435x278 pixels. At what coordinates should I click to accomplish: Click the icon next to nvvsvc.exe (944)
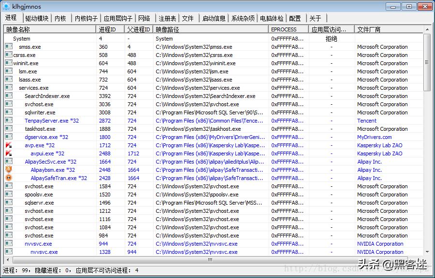point(9,244)
